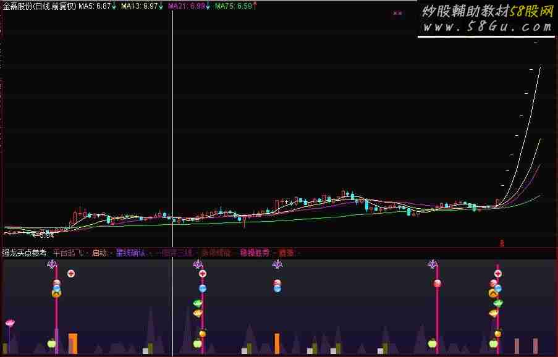
Task: Click the purple 量线确认 label
Action: point(132,253)
